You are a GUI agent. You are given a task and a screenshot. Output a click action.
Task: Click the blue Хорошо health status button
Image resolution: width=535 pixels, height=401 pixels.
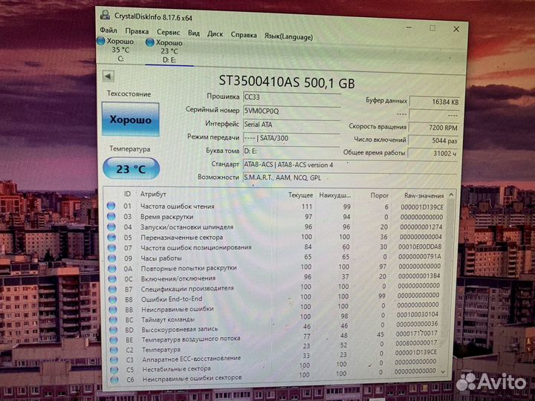click(x=130, y=120)
